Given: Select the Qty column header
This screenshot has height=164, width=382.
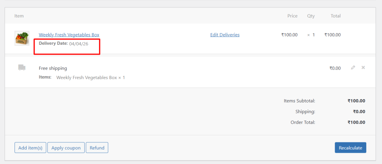Looking at the screenshot, I should click(x=311, y=16).
